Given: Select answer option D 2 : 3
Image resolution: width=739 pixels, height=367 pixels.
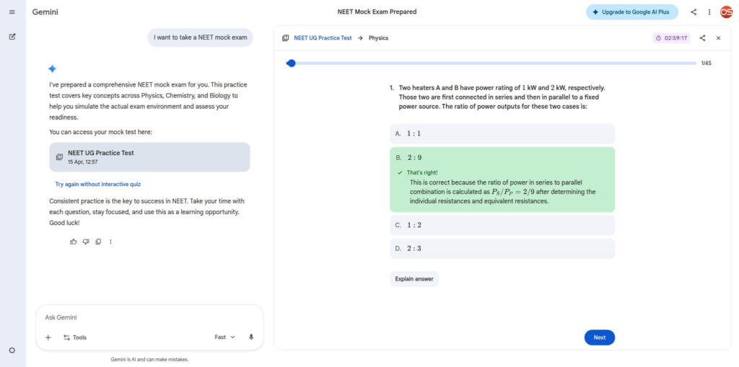Looking at the screenshot, I should point(502,249).
